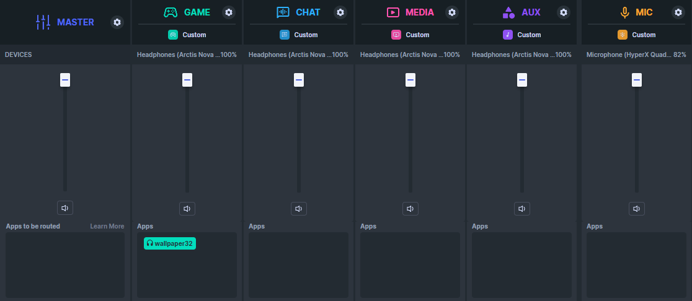Screen dimensions: 692x301
Task: Click the Learn More link
Action: (107, 226)
